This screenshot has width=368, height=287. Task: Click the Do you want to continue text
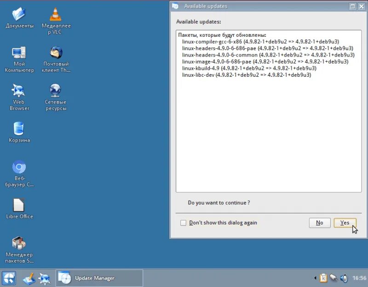219,203
